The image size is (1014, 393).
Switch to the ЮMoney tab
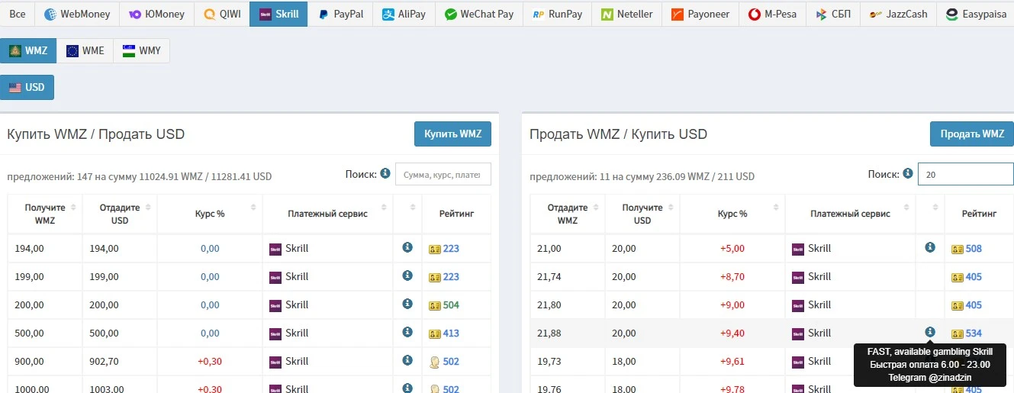(x=156, y=14)
